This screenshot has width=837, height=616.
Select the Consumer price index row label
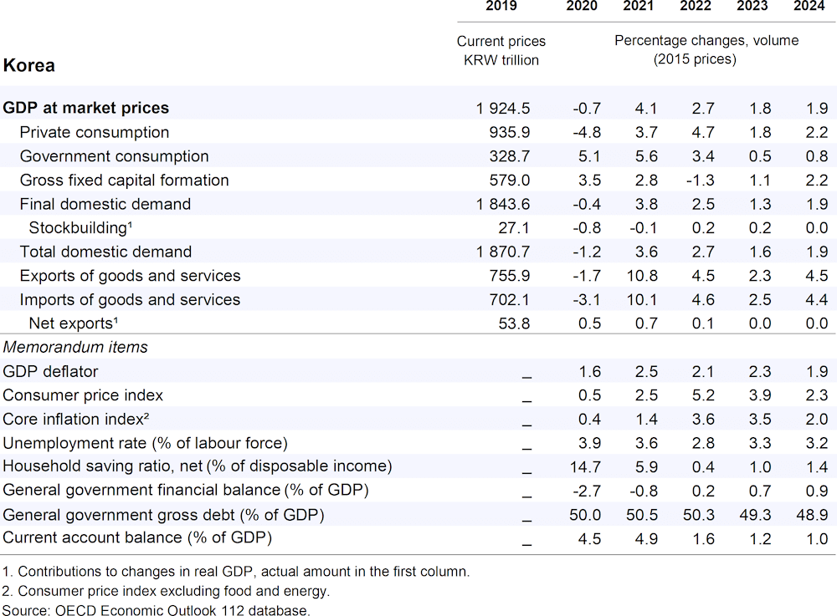pos(84,395)
